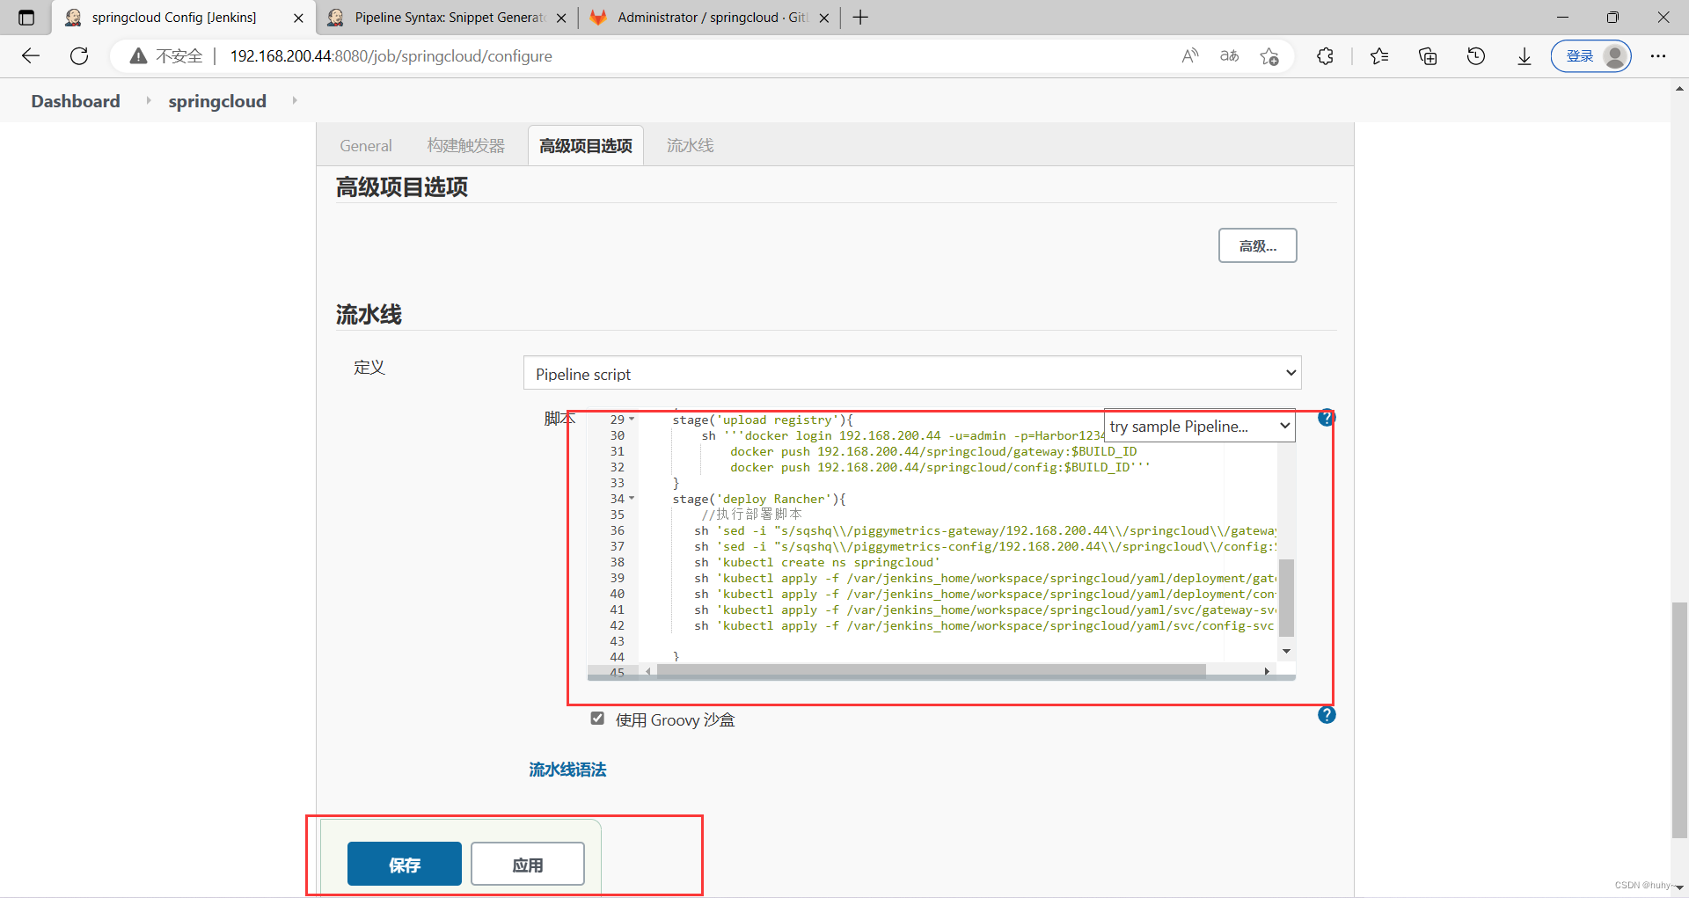This screenshot has width=1689, height=898.
Task: Click the stage('deploy Rancher') line
Action: point(759,499)
